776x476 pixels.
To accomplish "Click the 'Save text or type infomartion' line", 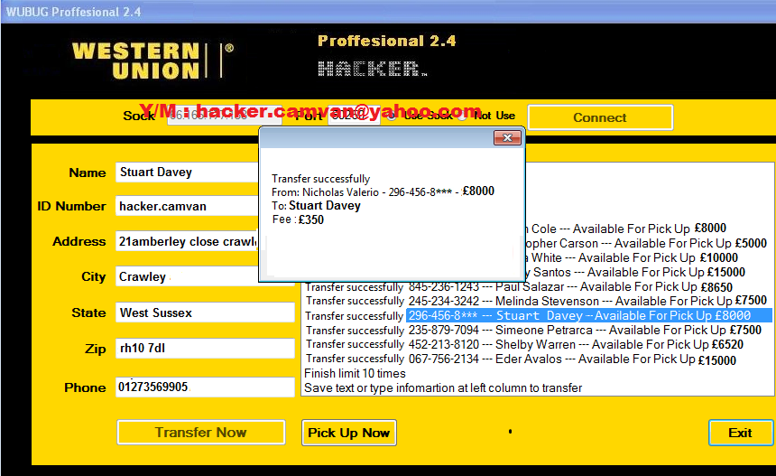I will (443, 387).
